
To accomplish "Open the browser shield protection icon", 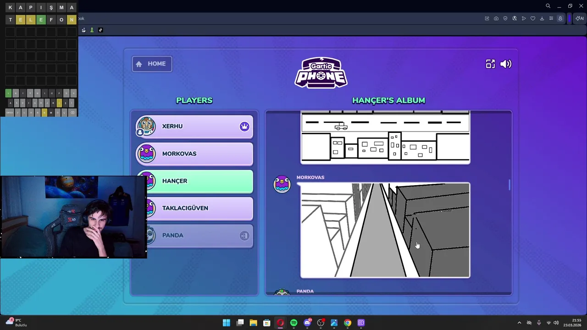I will pyautogui.click(x=505, y=18).
